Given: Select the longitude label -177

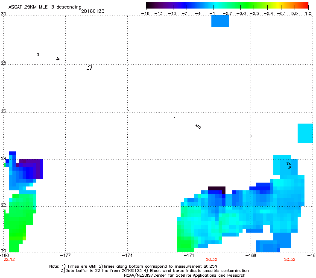Looking at the screenshot, I should point(65,255).
